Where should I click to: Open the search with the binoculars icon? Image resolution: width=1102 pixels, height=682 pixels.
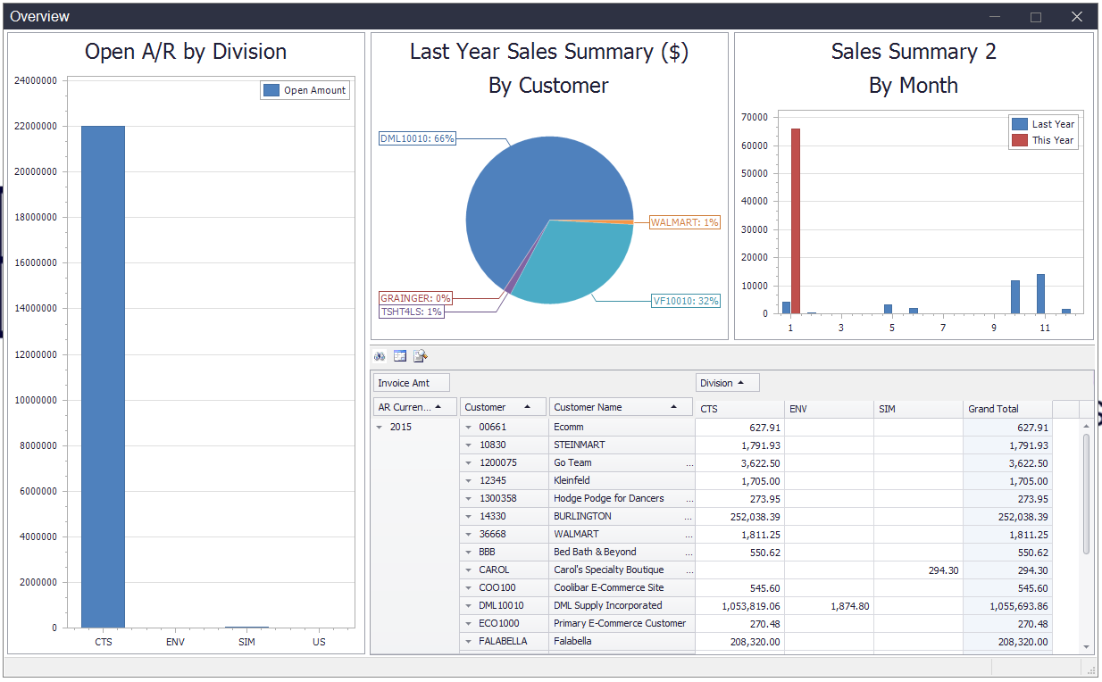(380, 355)
